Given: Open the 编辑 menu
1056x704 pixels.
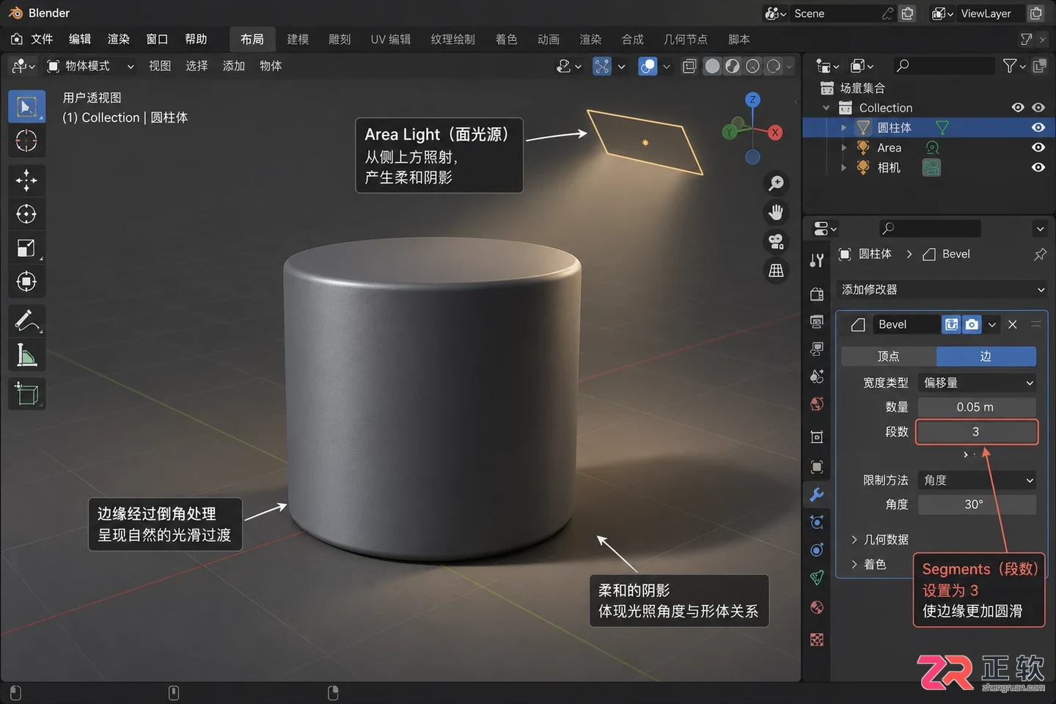Looking at the screenshot, I should [80, 39].
